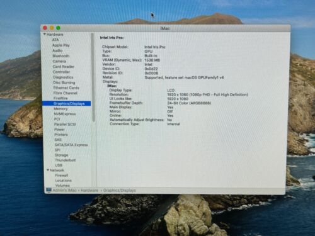Click the Hardware breadcrumb in path bar
The width and height of the screenshot is (315, 236).
[x=89, y=190]
